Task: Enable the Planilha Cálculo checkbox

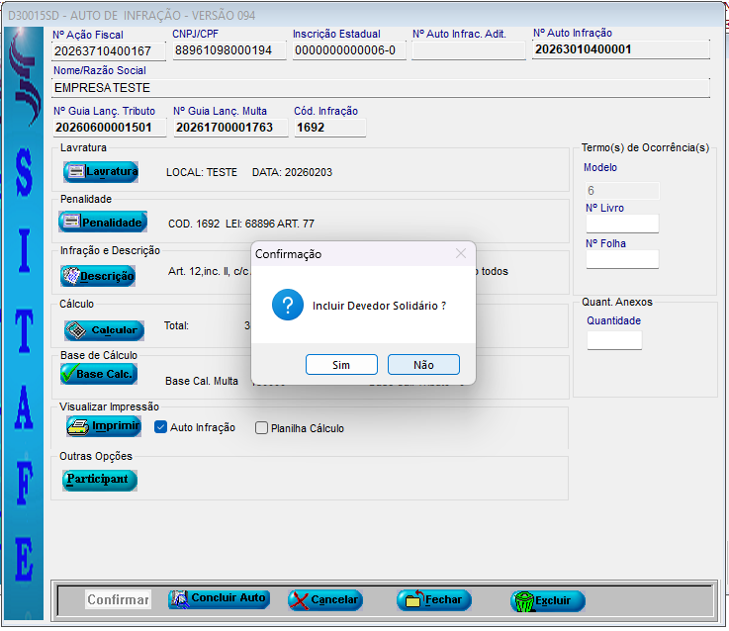Action: 262,428
